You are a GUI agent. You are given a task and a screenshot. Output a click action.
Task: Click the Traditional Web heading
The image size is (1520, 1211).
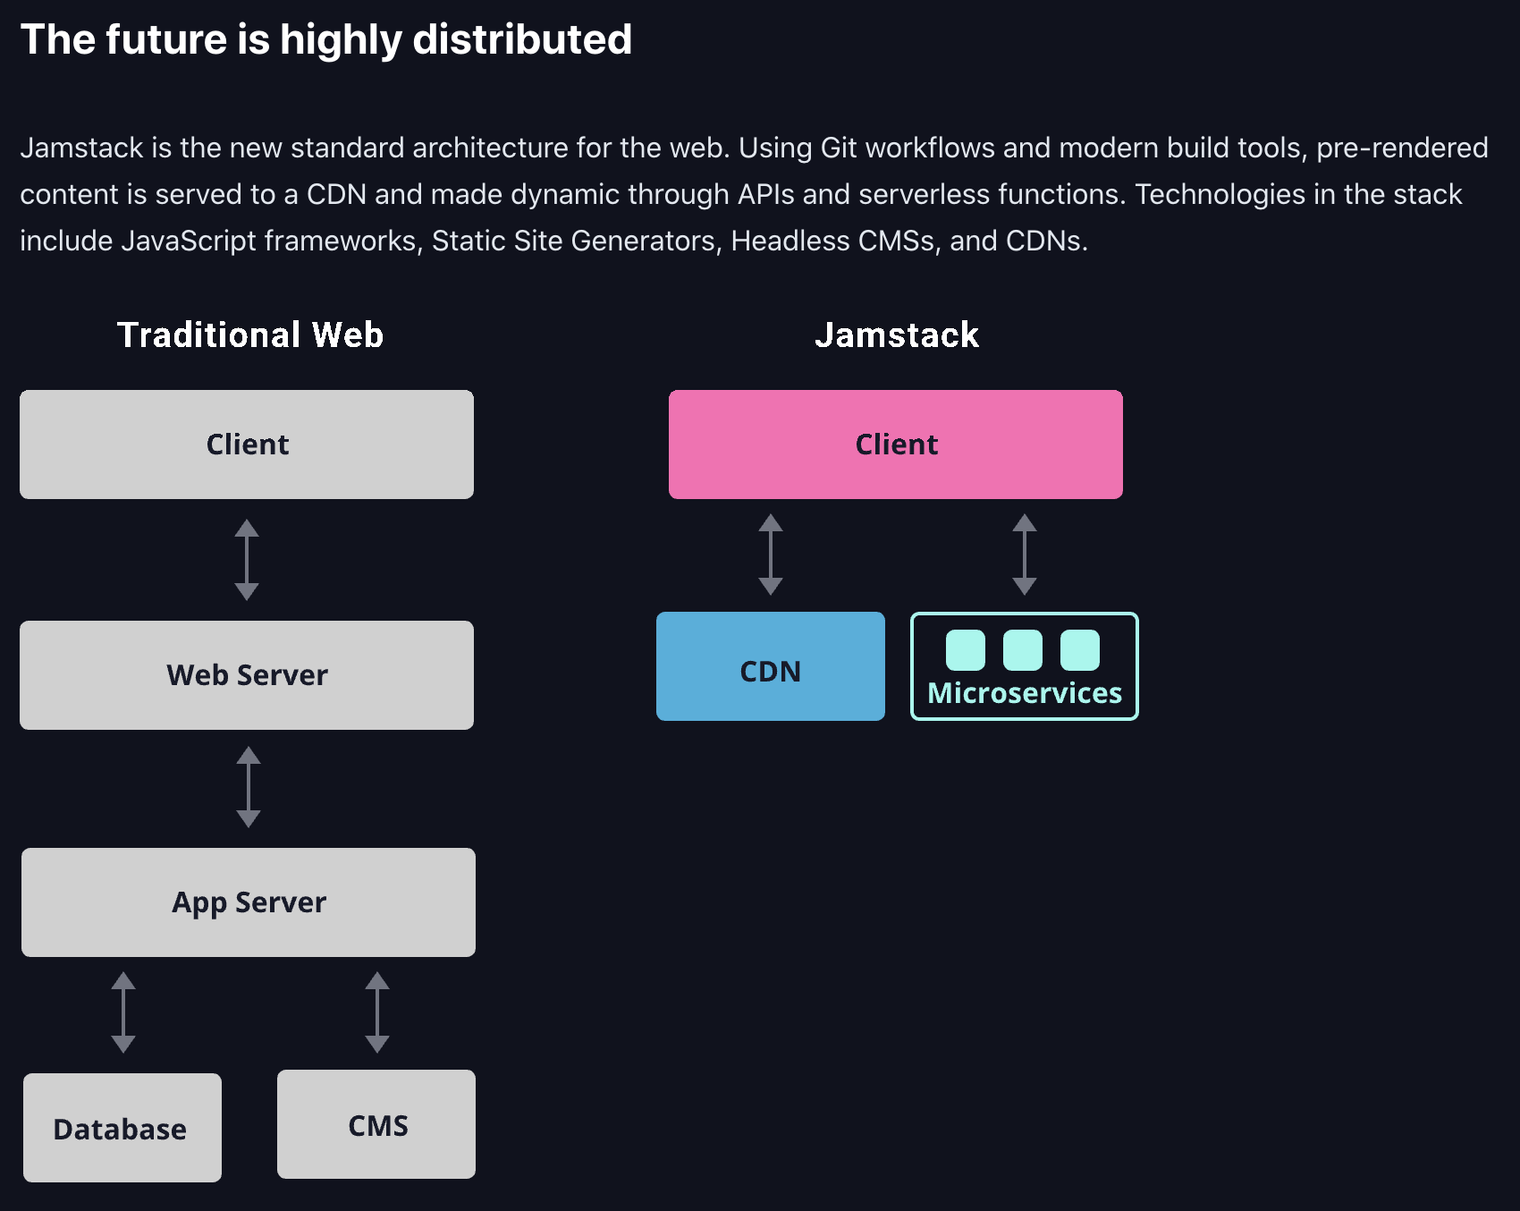[250, 335]
